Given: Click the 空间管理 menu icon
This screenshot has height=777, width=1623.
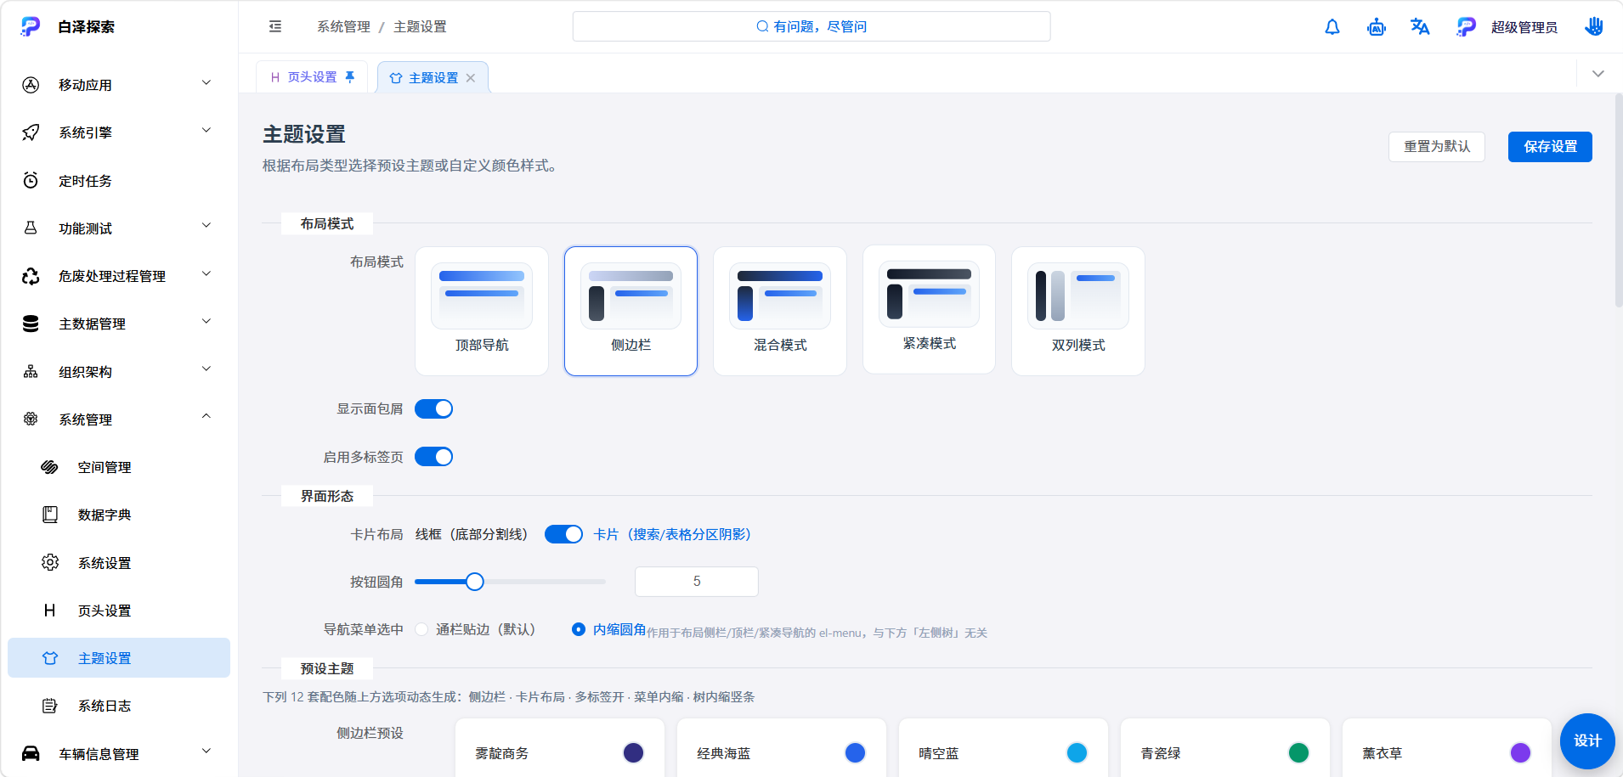Looking at the screenshot, I should click(x=50, y=467).
